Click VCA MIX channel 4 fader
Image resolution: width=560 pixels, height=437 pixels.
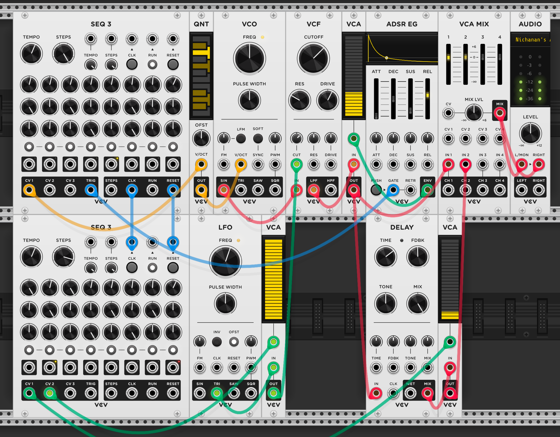pos(500,64)
